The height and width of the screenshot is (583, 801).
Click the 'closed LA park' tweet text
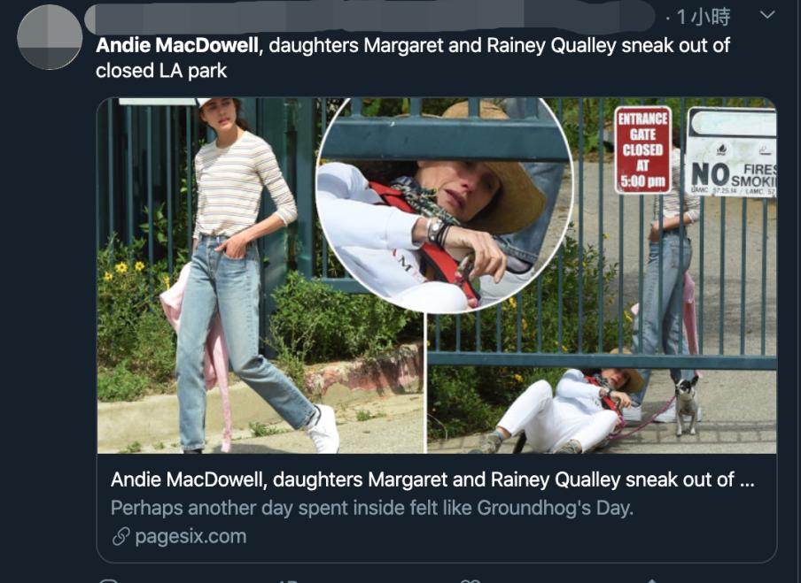pos(161,71)
